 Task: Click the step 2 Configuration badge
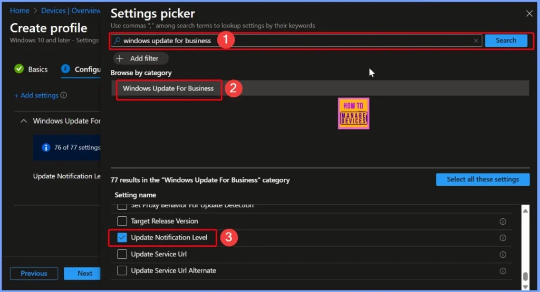click(65, 69)
